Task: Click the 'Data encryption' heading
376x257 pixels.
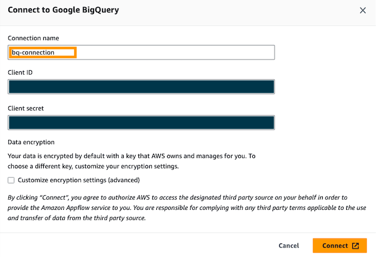Action: (x=31, y=143)
